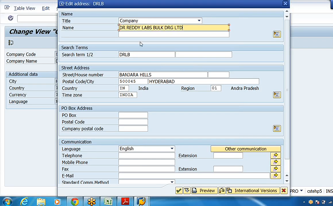Close the Edit address dialog
This screenshot has width=333, height=206.
click(285, 4)
